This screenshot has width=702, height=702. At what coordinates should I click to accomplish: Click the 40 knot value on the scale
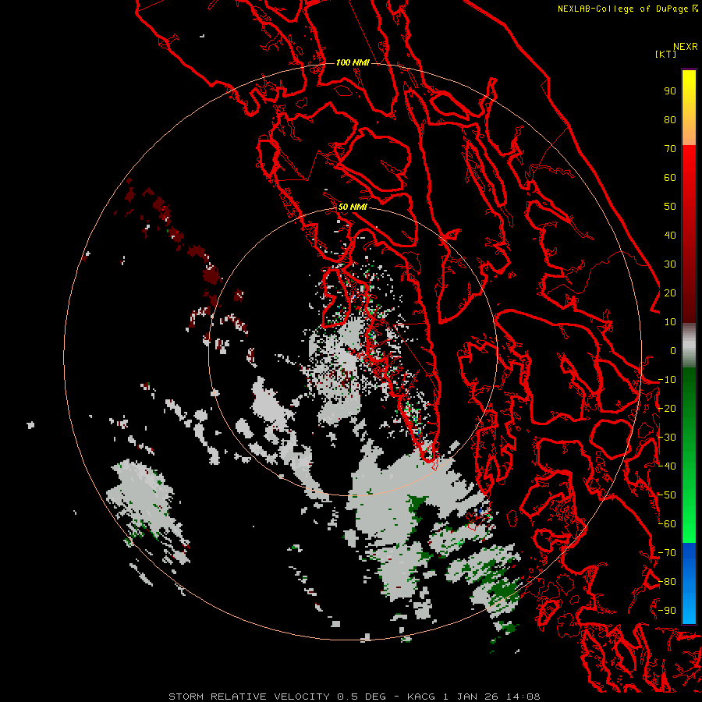[670, 236]
